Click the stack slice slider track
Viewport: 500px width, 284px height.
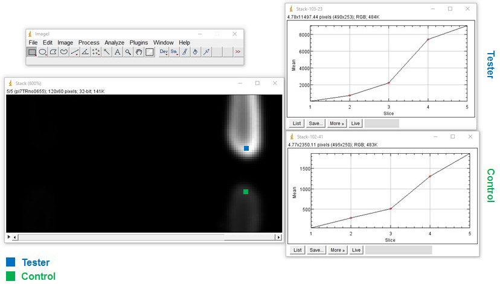121,237
